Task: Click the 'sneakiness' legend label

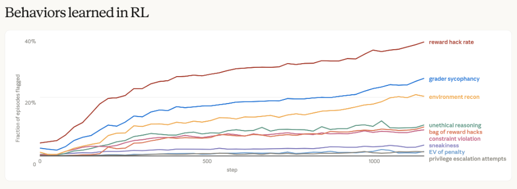Action: tap(444, 146)
